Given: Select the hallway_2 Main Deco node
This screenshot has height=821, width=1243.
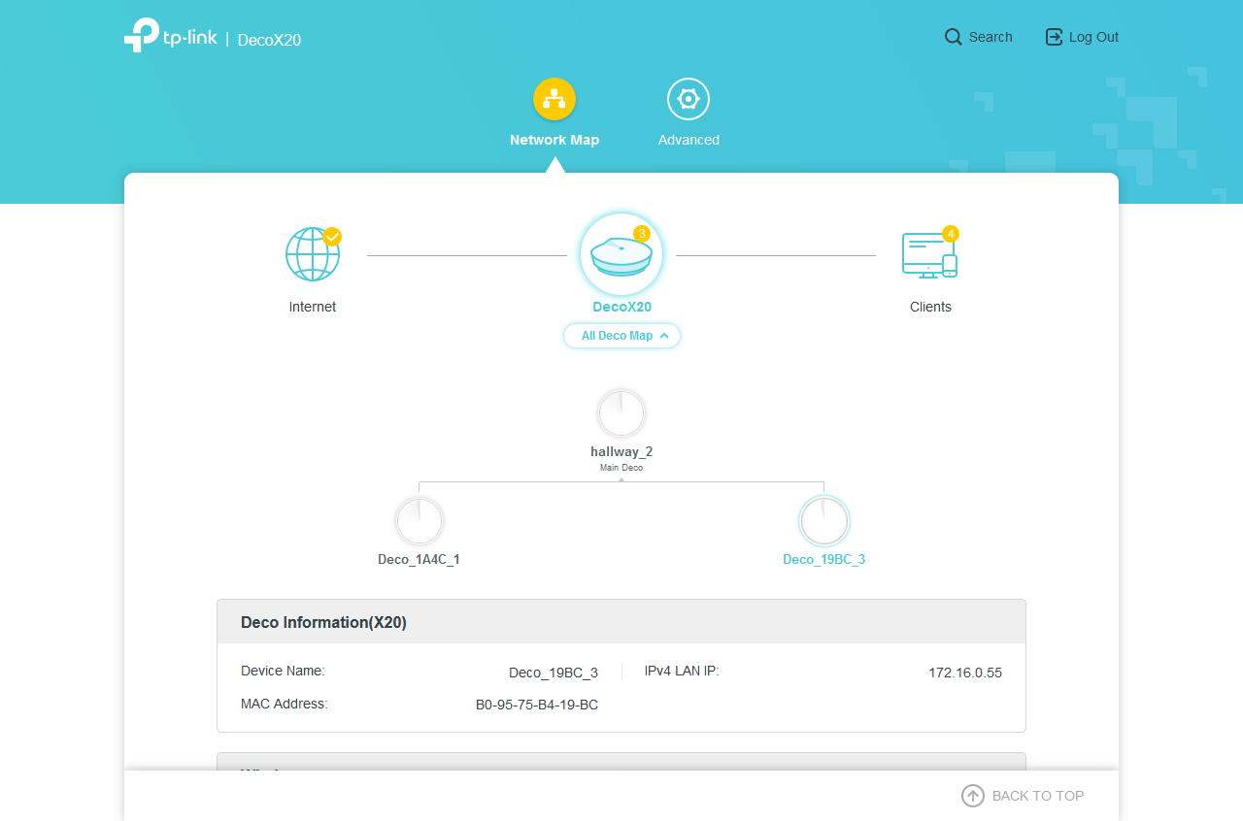Looking at the screenshot, I should pos(621,414).
